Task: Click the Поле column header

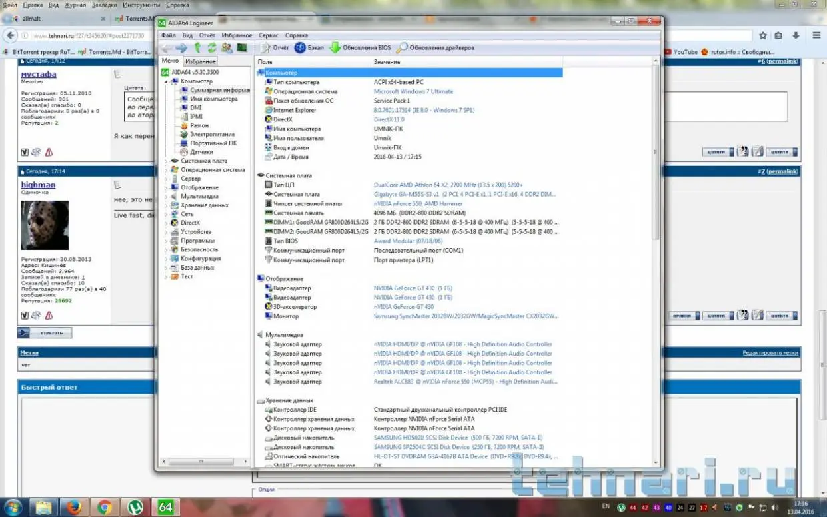Action: pyautogui.click(x=265, y=62)
